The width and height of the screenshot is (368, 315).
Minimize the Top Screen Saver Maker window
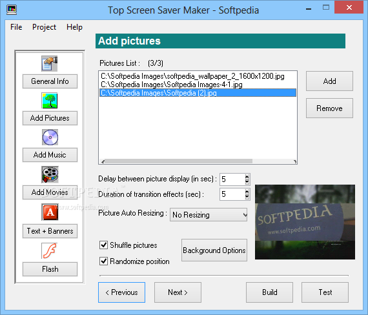coord(309,9)
